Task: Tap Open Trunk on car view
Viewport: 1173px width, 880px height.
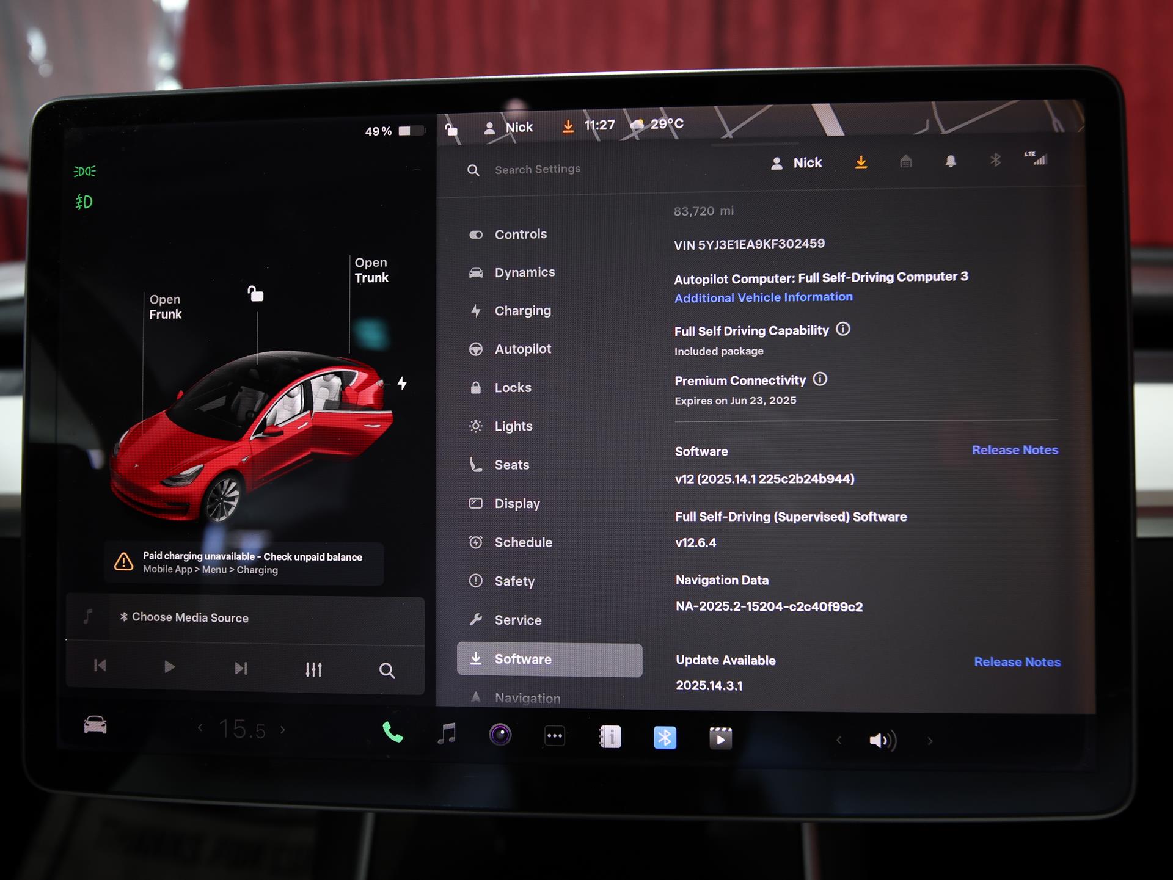Action: point(371,270)
